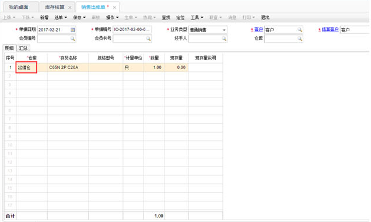
Task: Expand the 业务类型 dropdown
Action: (x=224, y=30)
